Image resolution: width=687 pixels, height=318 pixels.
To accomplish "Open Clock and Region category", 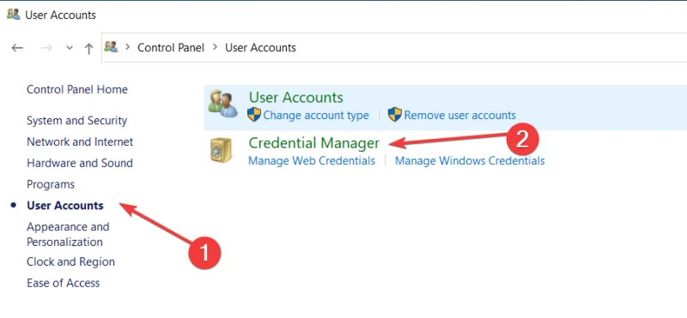I will (70, 262).
